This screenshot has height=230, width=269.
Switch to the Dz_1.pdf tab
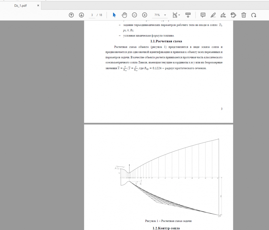(20, 5)
